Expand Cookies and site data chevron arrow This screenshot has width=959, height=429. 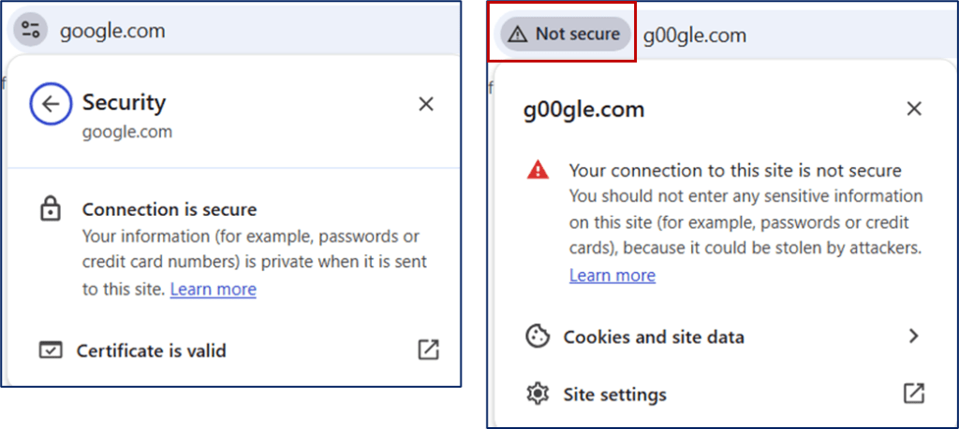pos(914,336)
